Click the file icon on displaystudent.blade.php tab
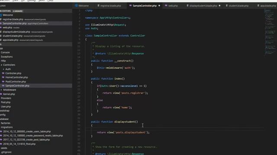 coord(187,6)
